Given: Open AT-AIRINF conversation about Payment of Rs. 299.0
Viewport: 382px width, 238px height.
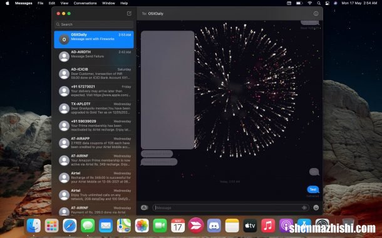Looking at the screenshot, I should [x=94, y=209].
